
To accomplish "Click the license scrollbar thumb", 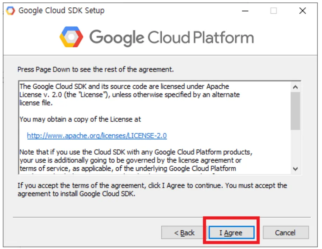I will coord(295,110).
